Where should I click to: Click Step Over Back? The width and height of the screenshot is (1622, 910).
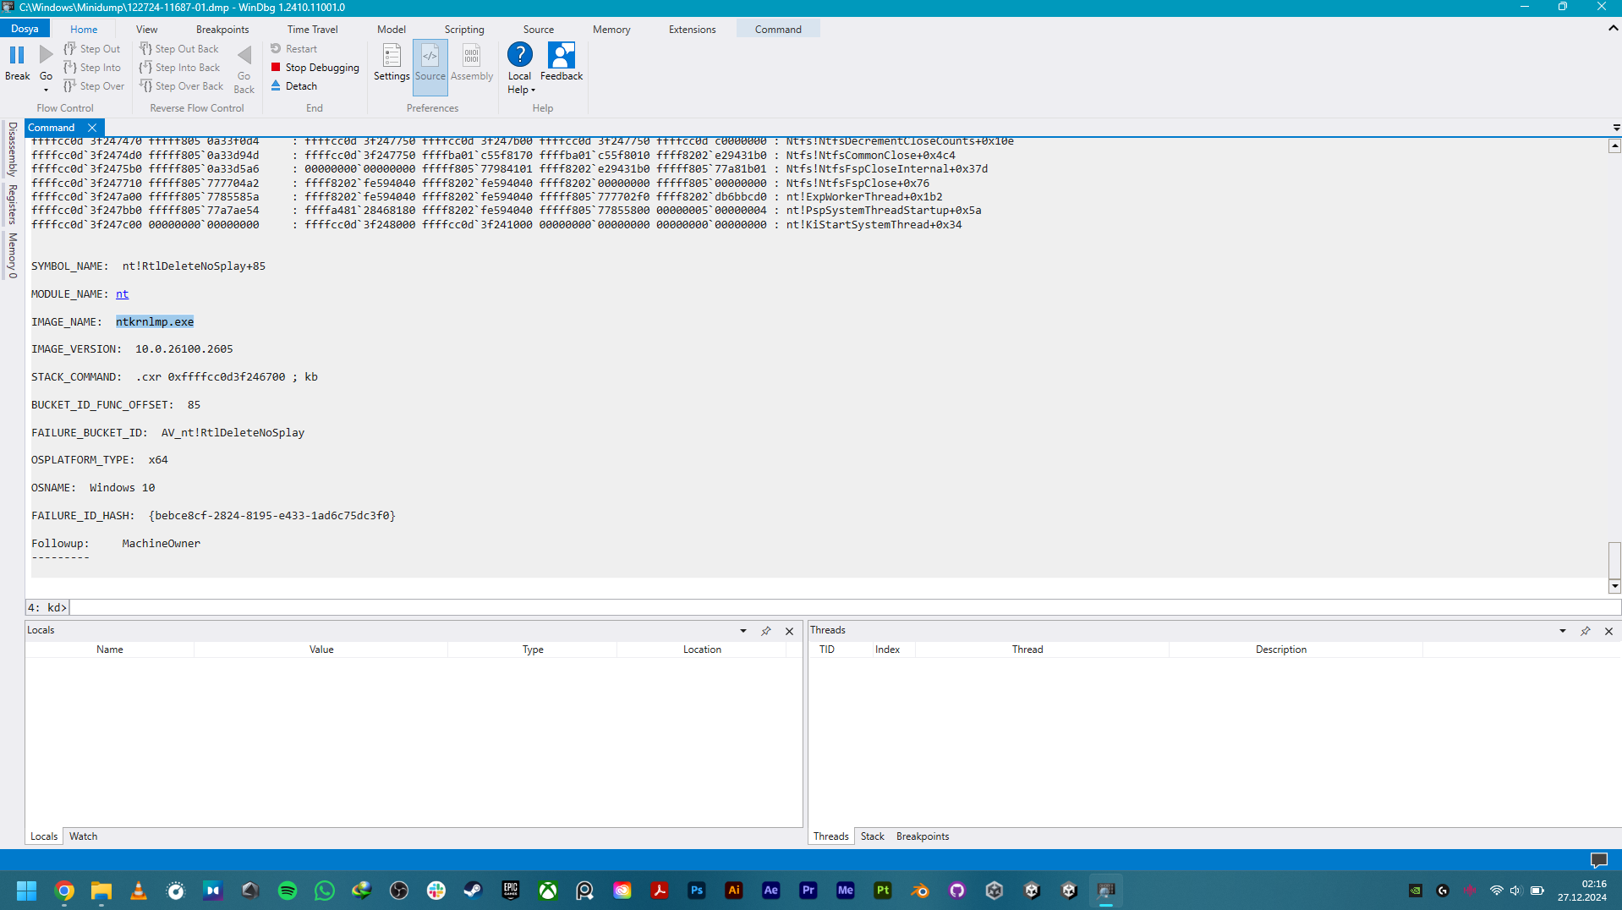tap(182, 86)
